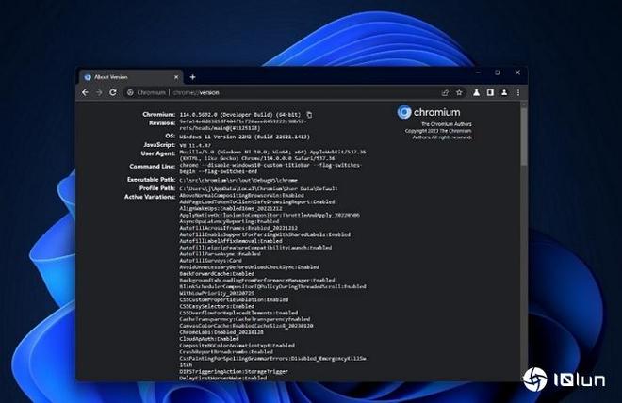Viewport: 622px width, 403px height.
Task: Click the User Agent label
Action: point(158,153)
